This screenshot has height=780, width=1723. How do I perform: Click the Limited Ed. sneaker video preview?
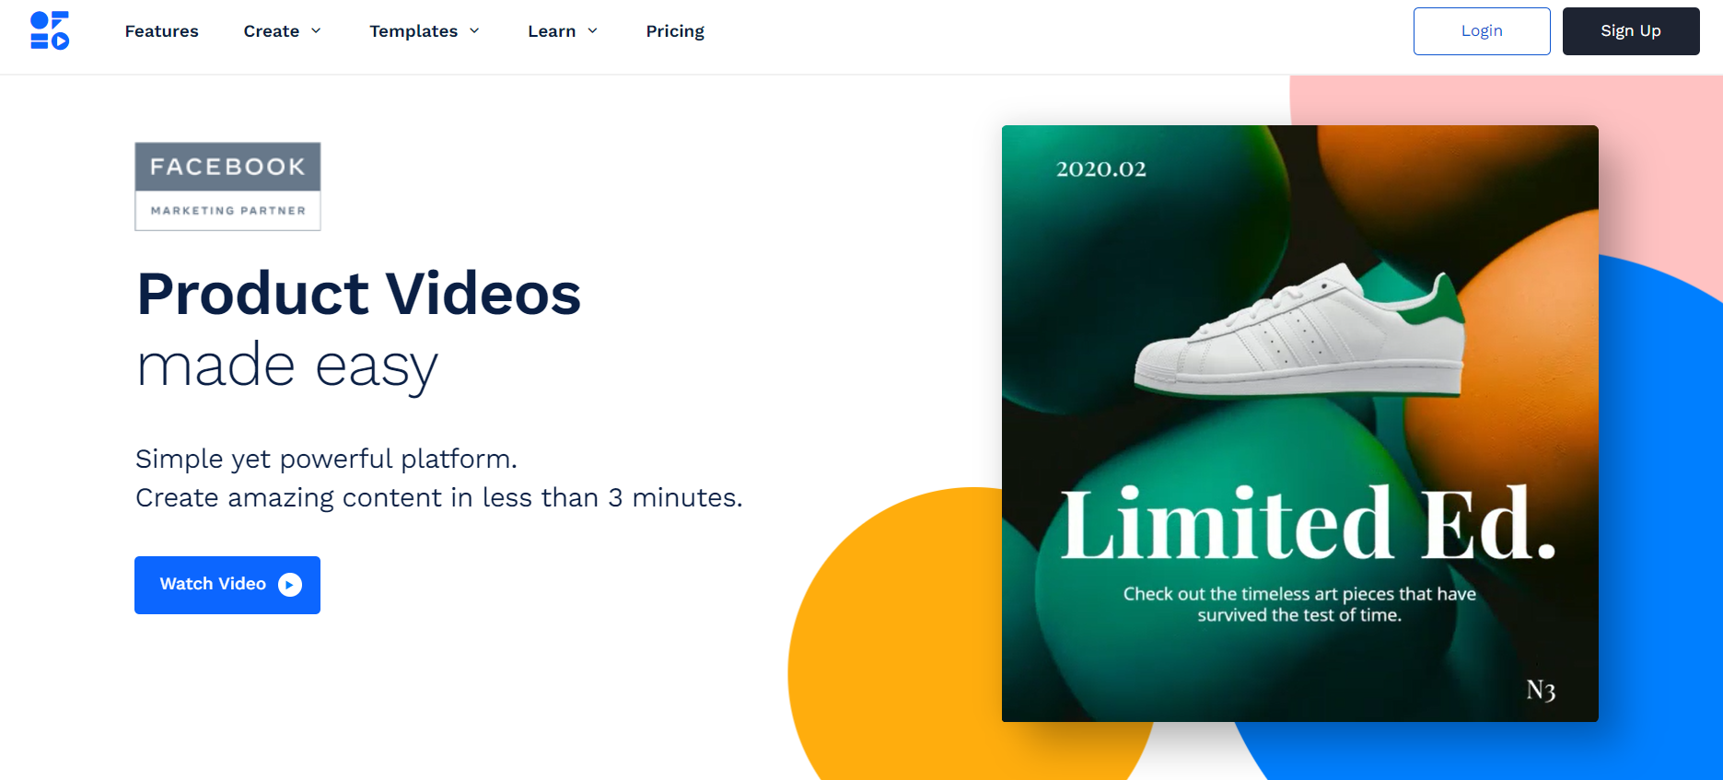pyautogui.click(x=1300, y=424)
